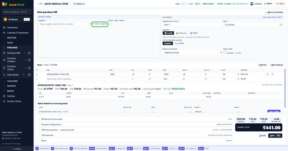Image resolution: width=288 pixels, height=151 pixels.
Task: Open GST% dropdown for ATORVASTATIN line
Action: click(x=230, y=74)
